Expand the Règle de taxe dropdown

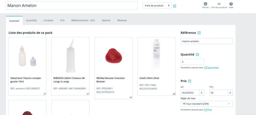pos(207,104)
